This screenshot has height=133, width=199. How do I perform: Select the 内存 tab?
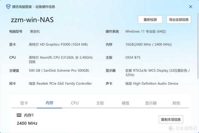click(x=49, y=103)
